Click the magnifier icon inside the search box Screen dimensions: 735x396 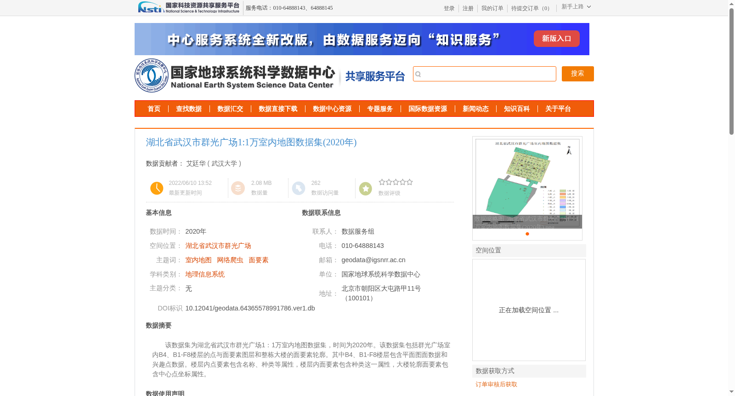click(x=418, y=74)
